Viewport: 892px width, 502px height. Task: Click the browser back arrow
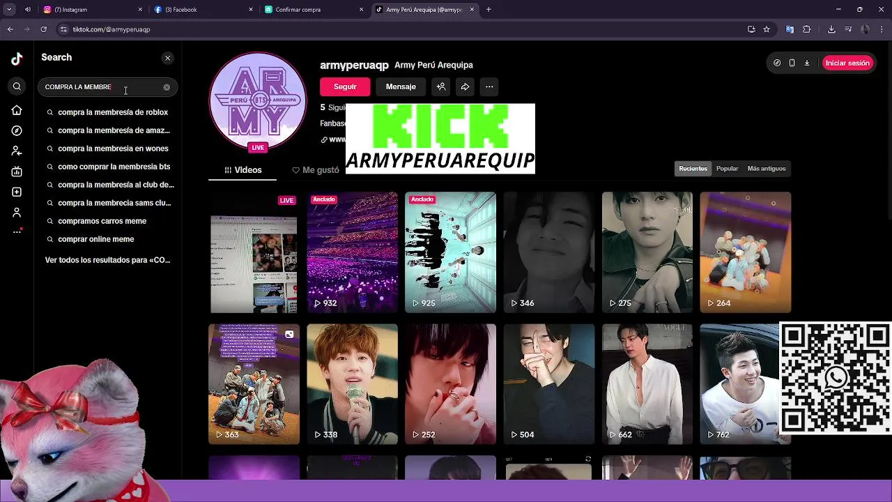pos(10,29)
